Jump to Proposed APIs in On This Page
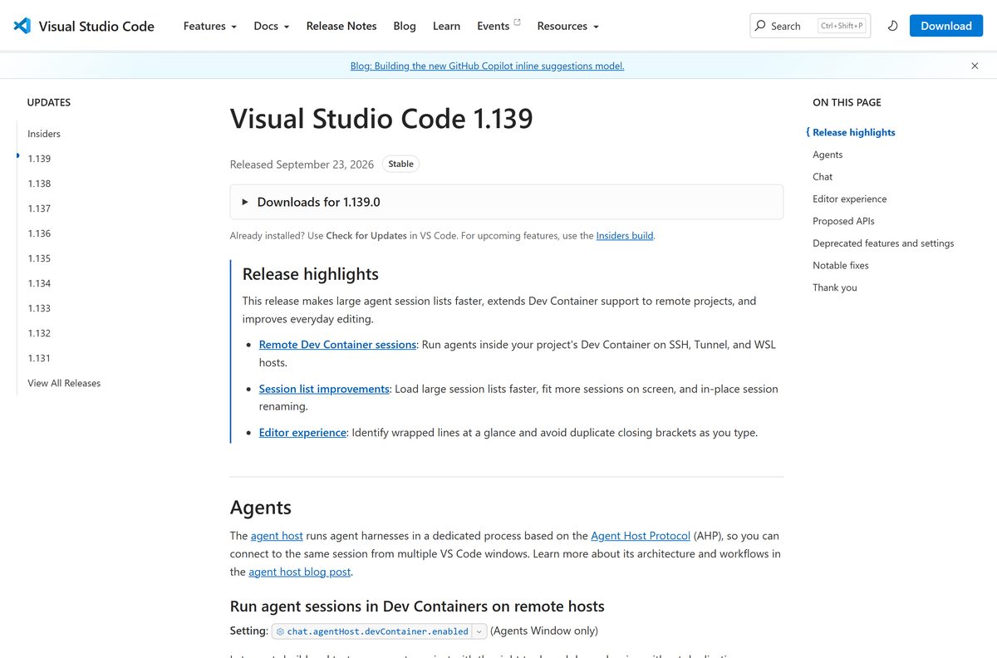 tap(843, 221)
